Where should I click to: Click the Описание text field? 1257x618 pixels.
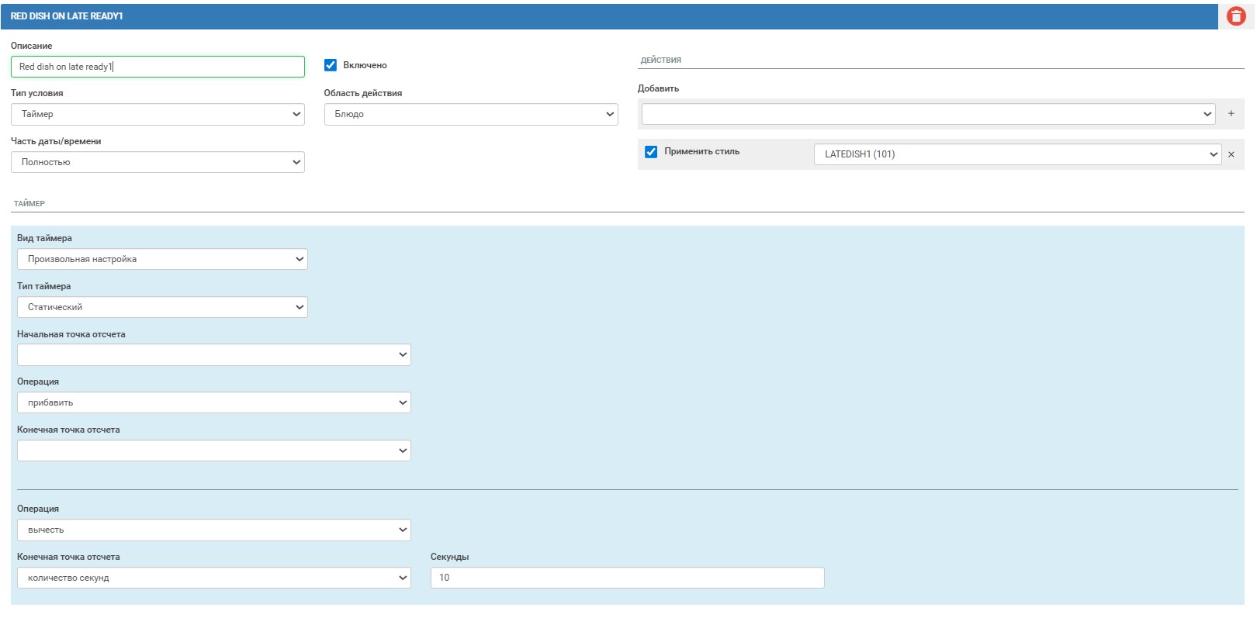(158, 67)
